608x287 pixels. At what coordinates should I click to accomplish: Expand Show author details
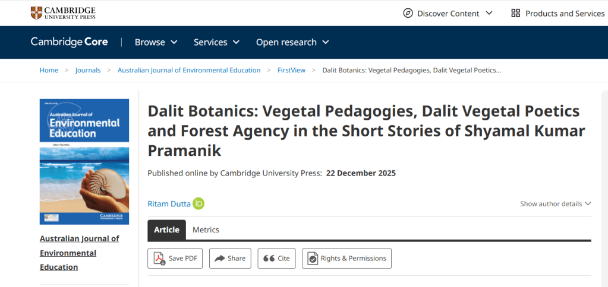click(555, 203)
